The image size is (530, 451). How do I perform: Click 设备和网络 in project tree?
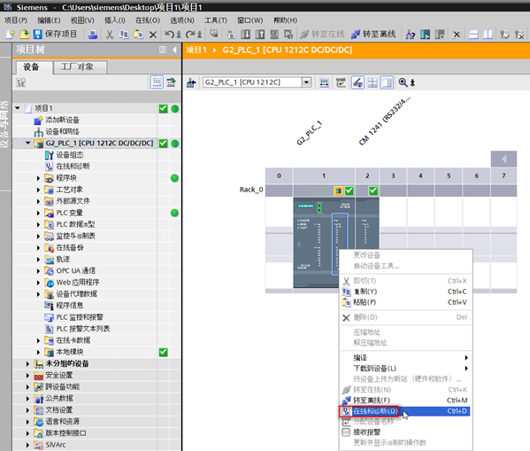click(x=62, y=132)
